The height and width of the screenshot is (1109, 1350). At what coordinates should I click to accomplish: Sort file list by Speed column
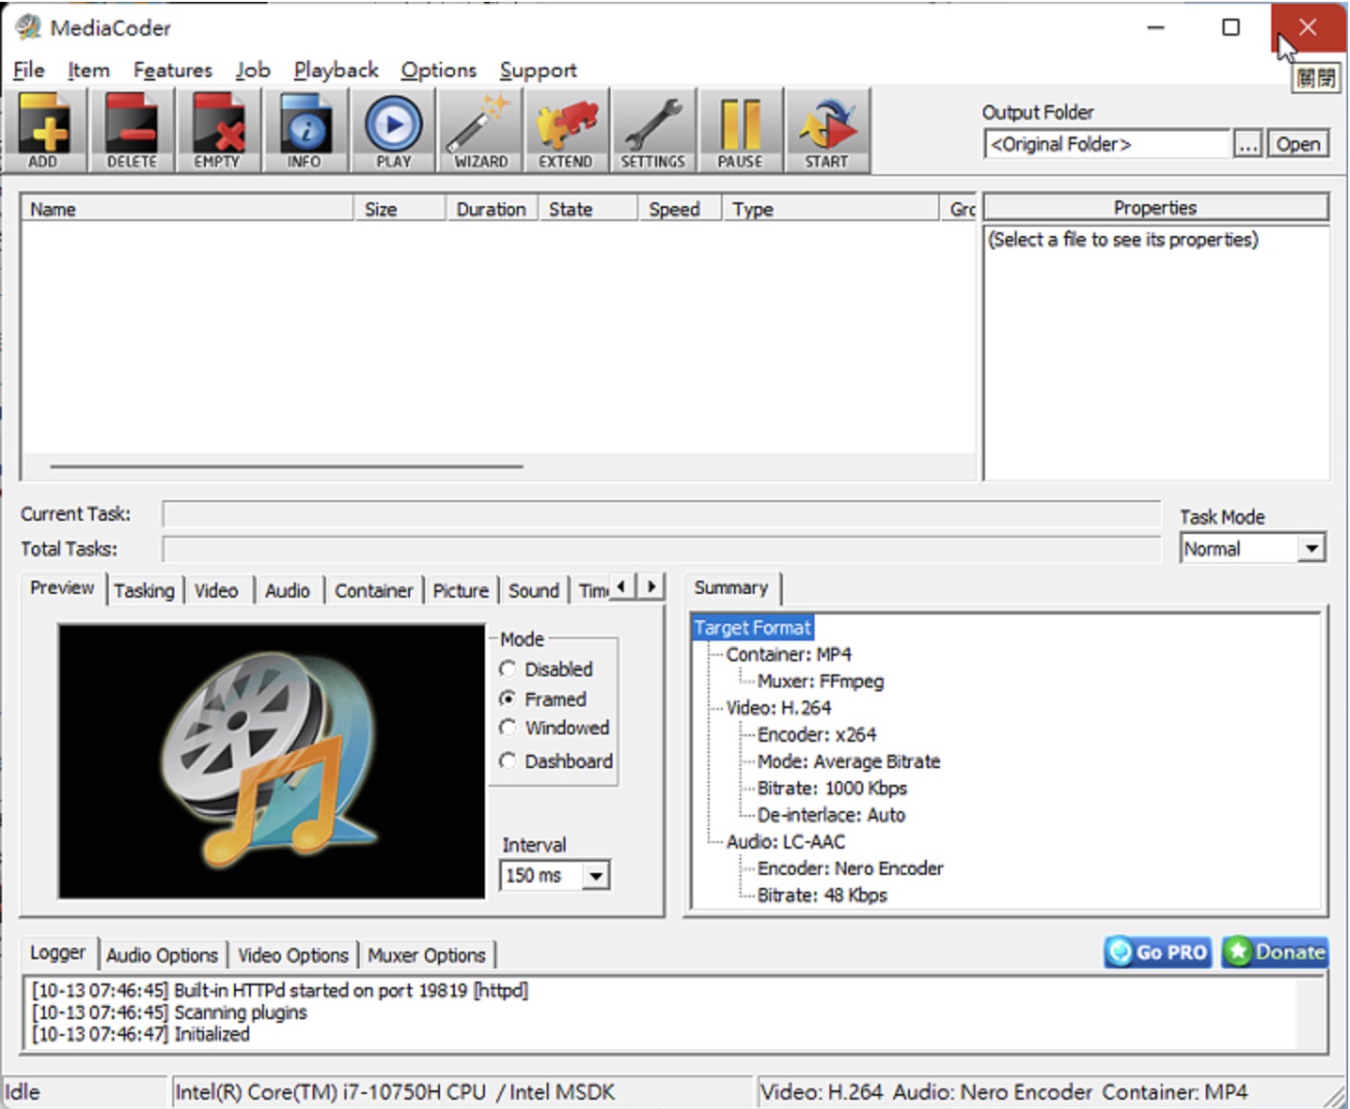click(x=680, y=209)
